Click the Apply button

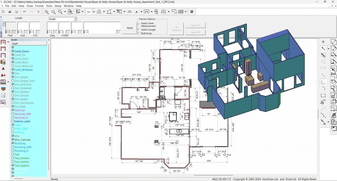pos(130,28)
